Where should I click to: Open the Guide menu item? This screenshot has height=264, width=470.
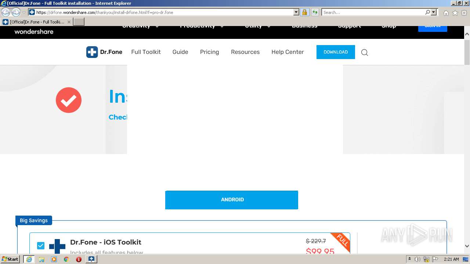coord(180,52)
